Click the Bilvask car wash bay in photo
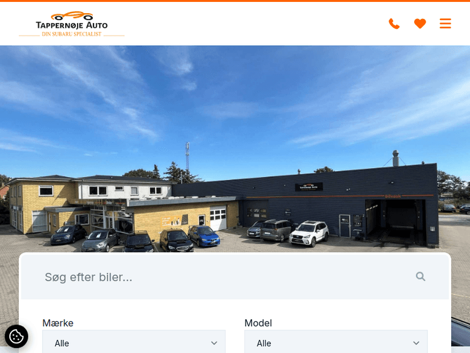 click(395, 221)
